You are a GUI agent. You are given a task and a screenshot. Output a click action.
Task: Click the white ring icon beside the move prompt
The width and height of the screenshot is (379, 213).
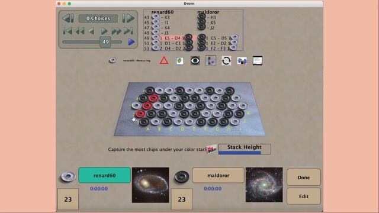113,60
